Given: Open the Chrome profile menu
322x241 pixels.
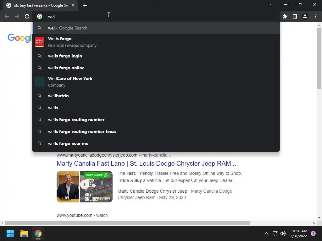Looking at the screenshot, I should point(305,16).
